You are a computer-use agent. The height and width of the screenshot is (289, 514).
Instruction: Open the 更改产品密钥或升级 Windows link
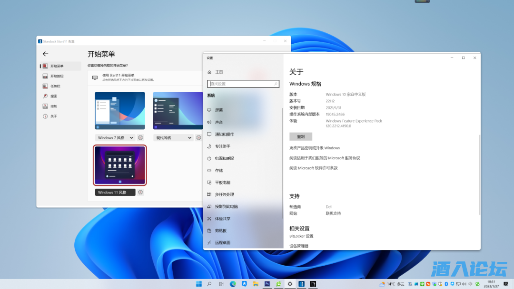tap(315, 148)
